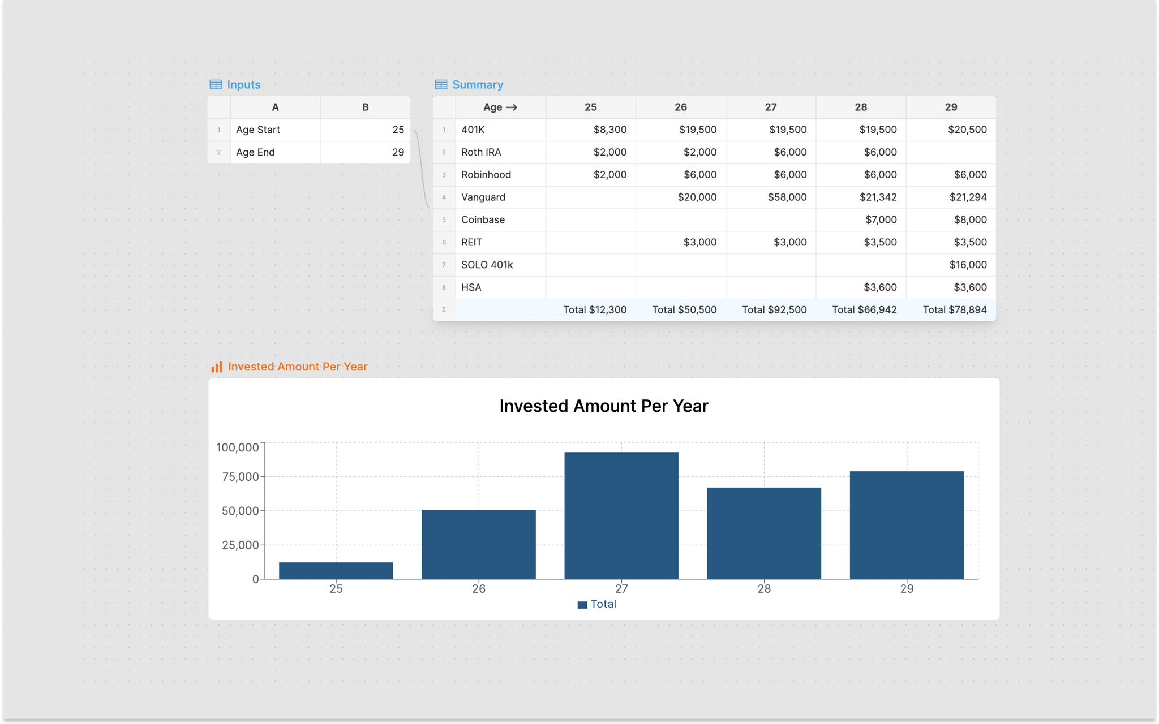
Task: Select row number 1 in the Inputs table
Action: (218, 130)
